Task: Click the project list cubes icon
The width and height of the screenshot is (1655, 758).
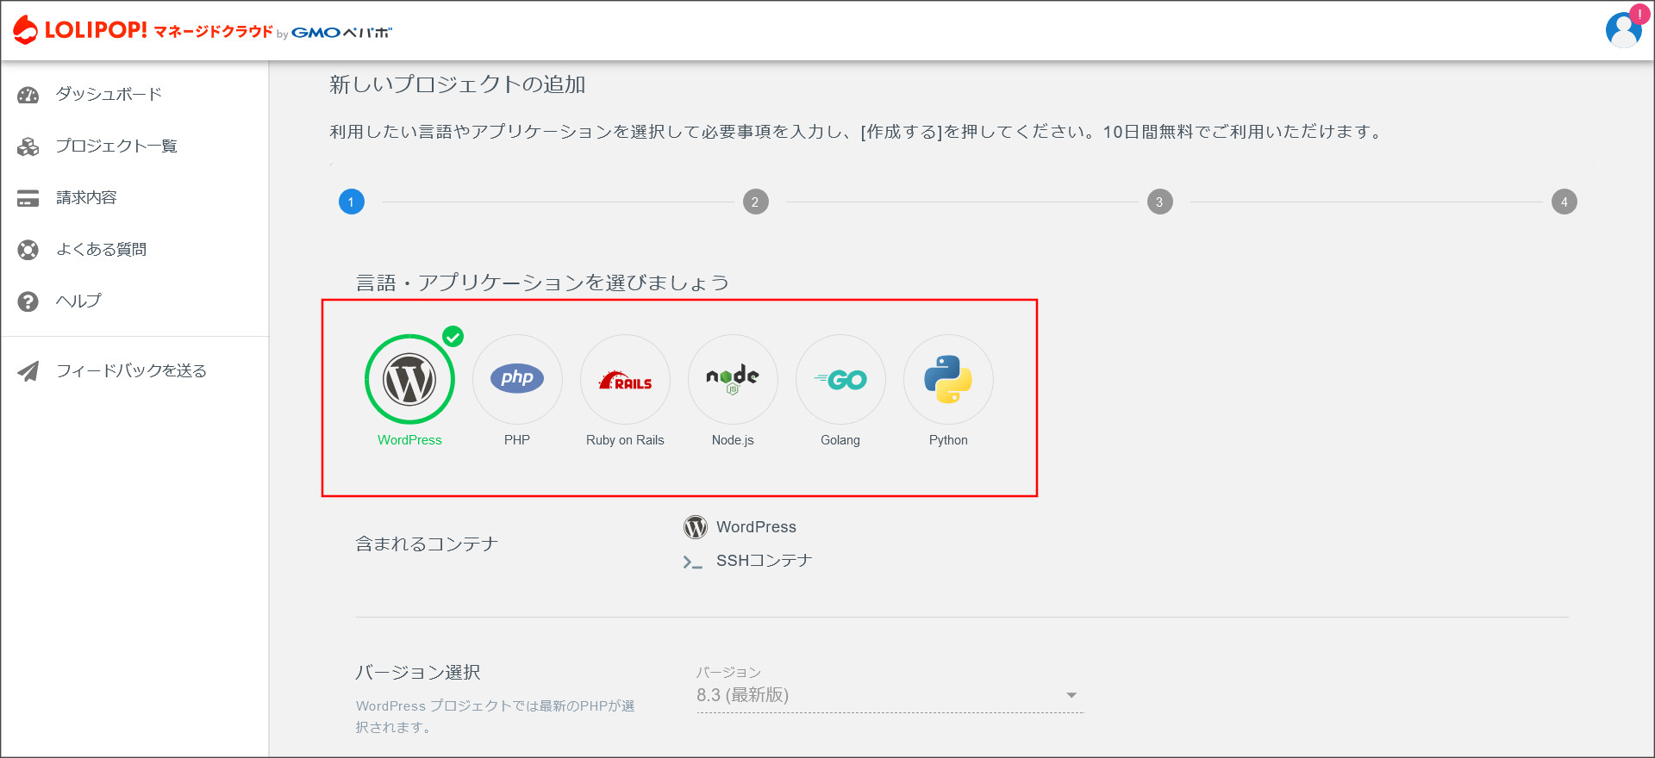Action: pos(28,146)
